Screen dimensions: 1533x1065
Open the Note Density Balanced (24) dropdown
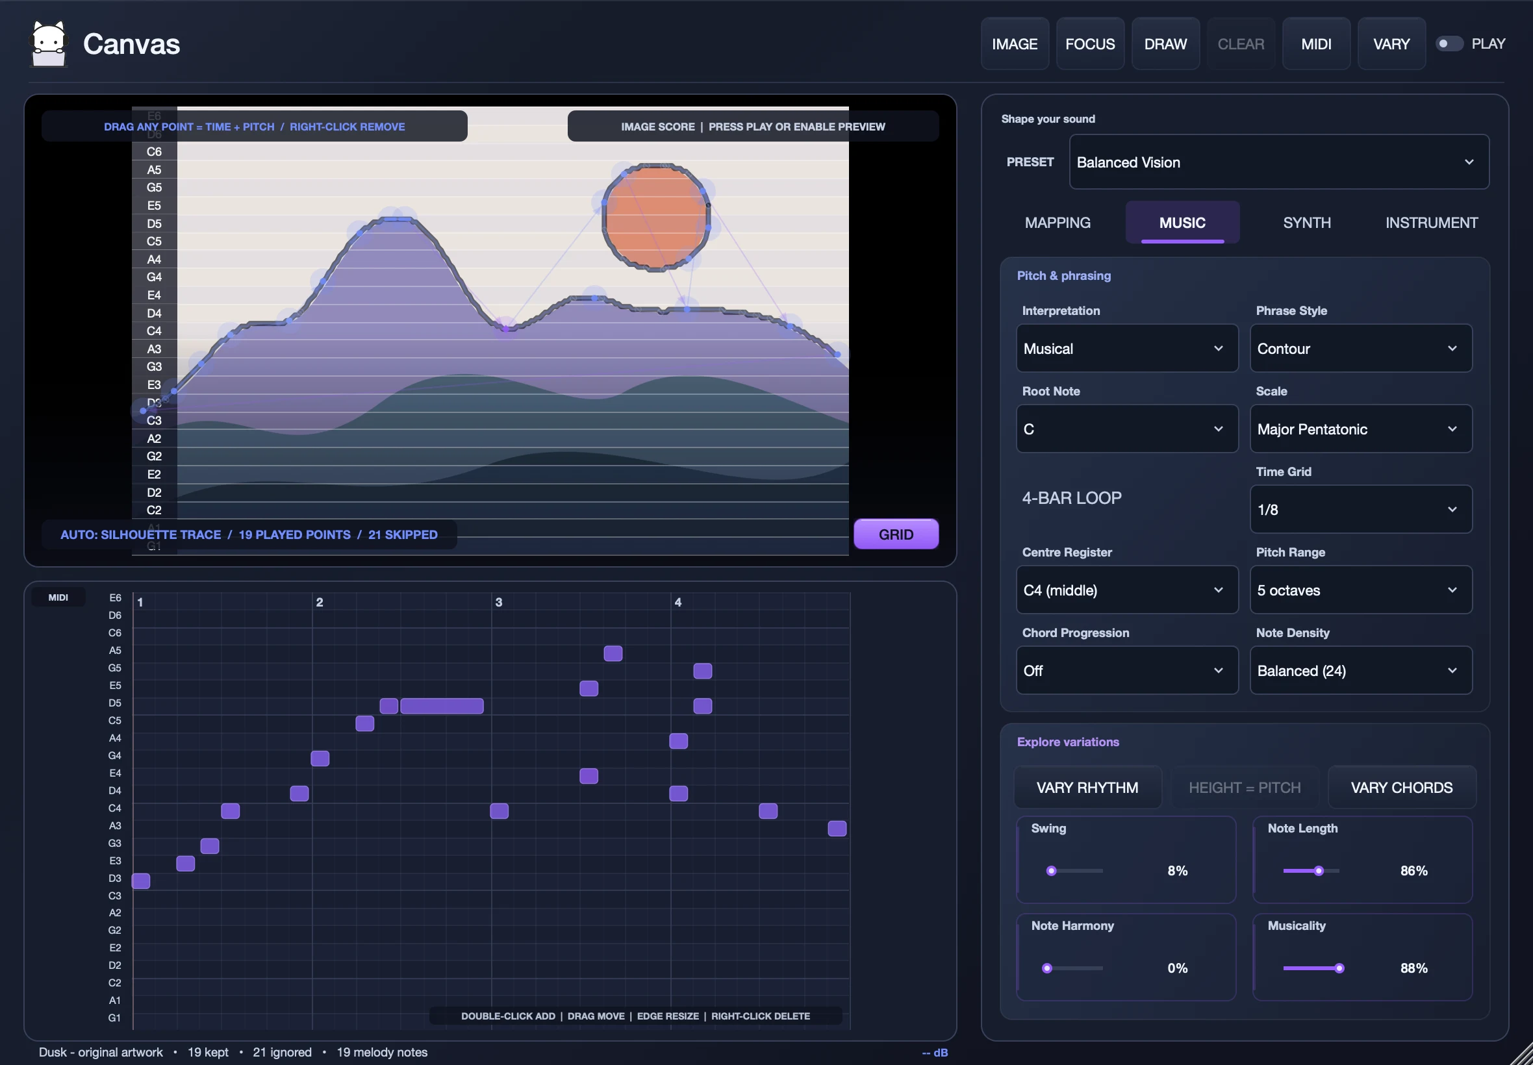pyautogui.click(x=1361, y=671)
